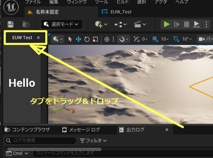This screenshot has width=213, height=158.
Task: Choose the select object arrow tool
Action: click(70, 39)
